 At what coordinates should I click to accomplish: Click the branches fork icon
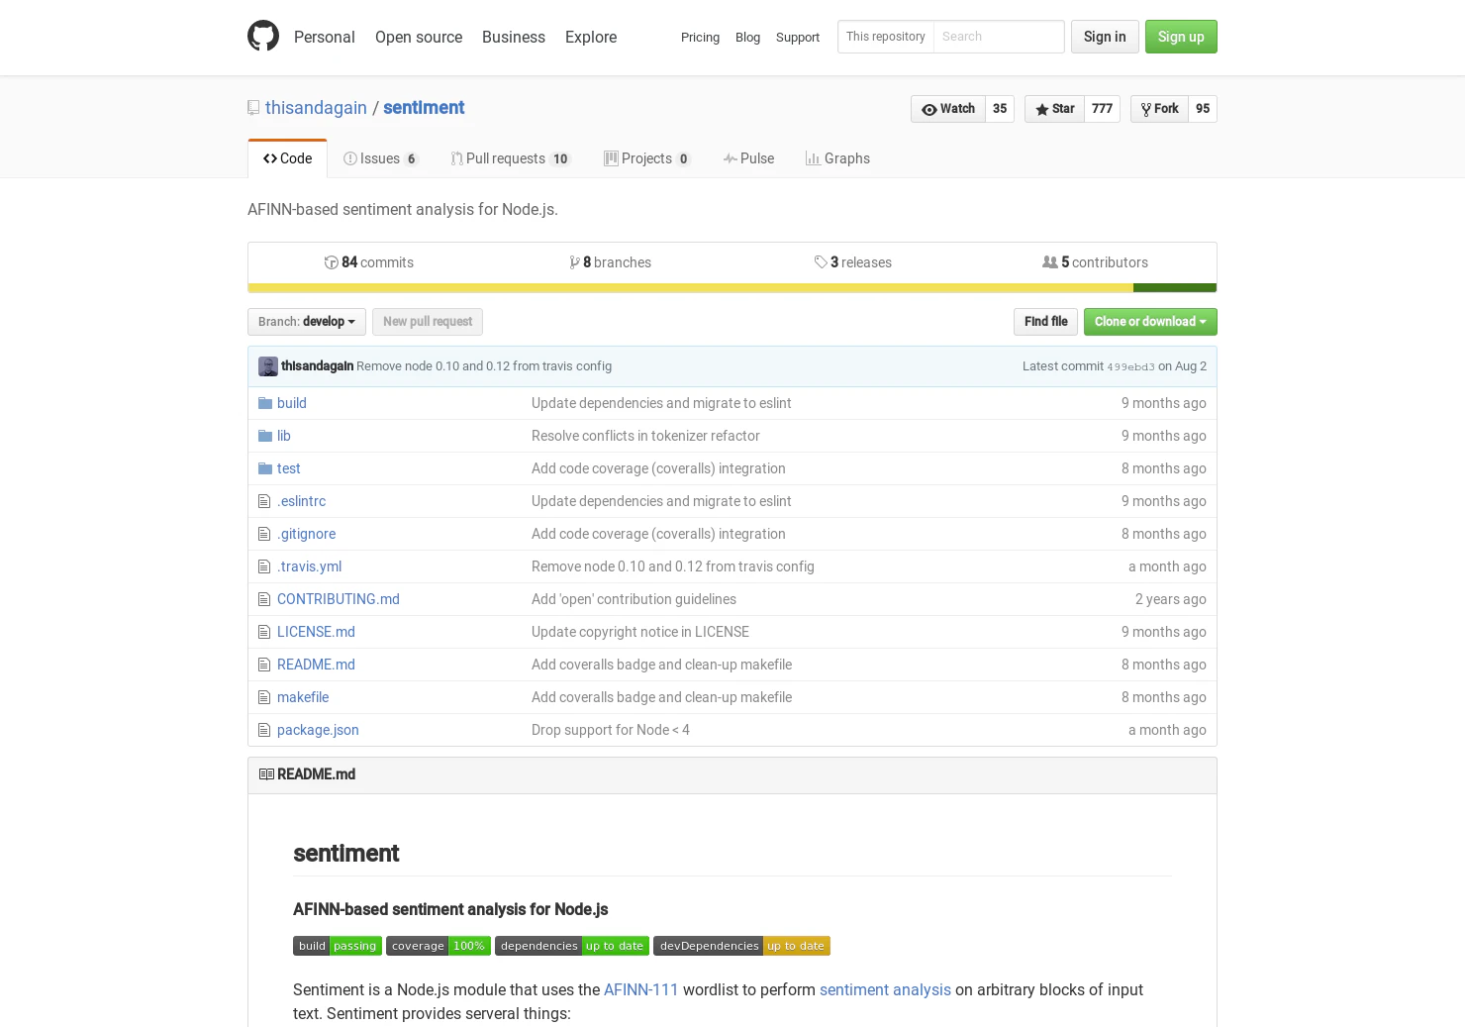[x=575, y=262]
